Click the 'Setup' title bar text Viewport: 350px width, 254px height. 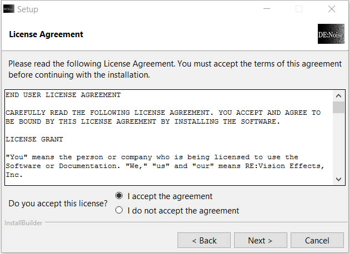(x=28, y=9)
